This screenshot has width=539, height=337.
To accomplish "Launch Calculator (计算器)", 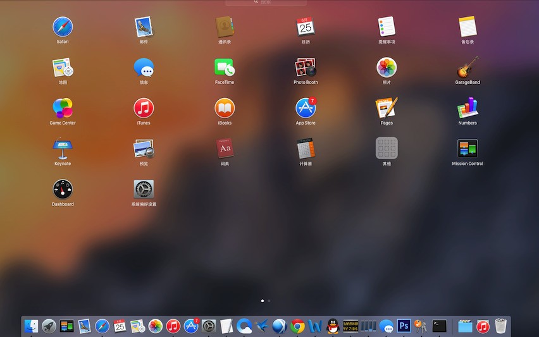I will tap(306, 149).
